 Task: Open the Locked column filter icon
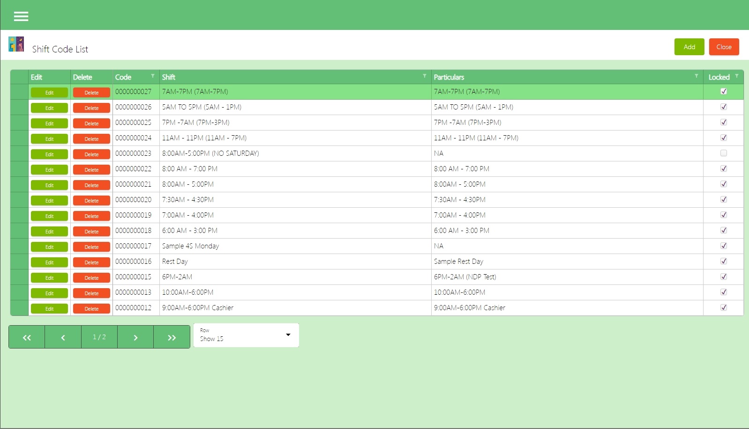[737, 76]
